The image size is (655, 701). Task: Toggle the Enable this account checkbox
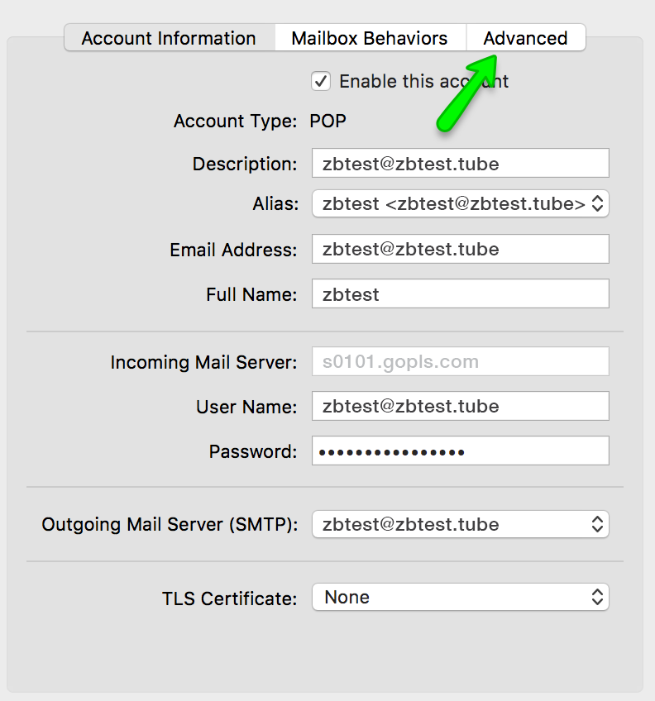pos(321,81)
